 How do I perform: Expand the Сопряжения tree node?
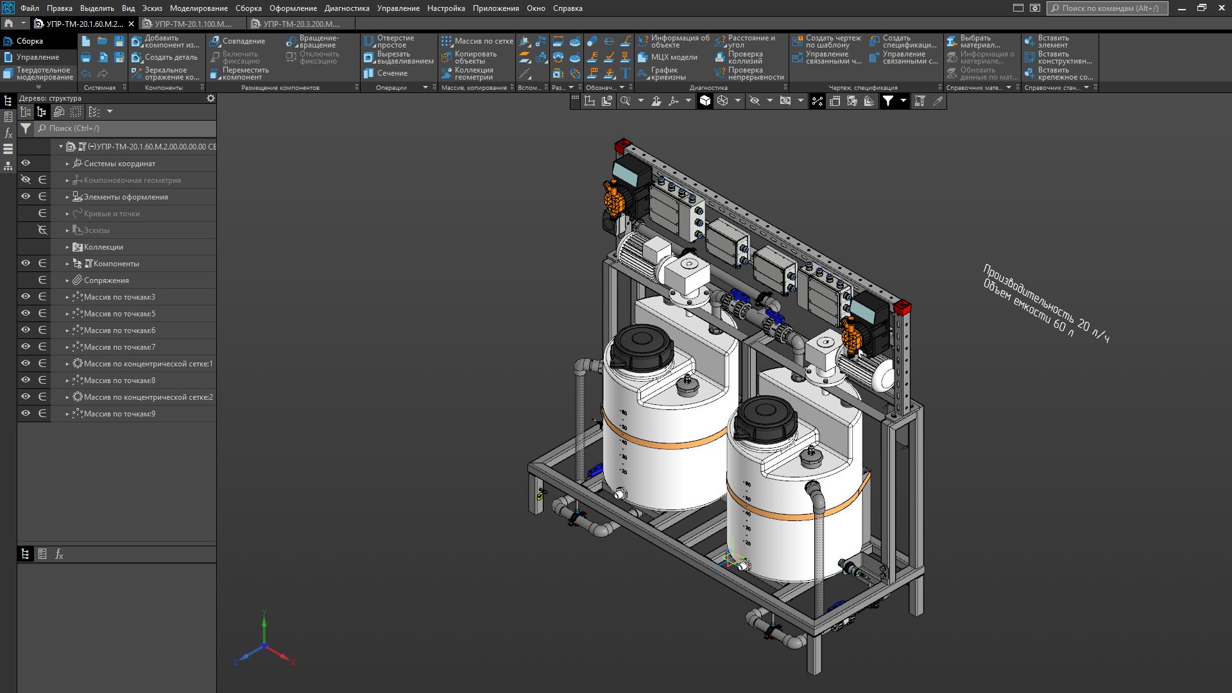(x=67, y=280)
